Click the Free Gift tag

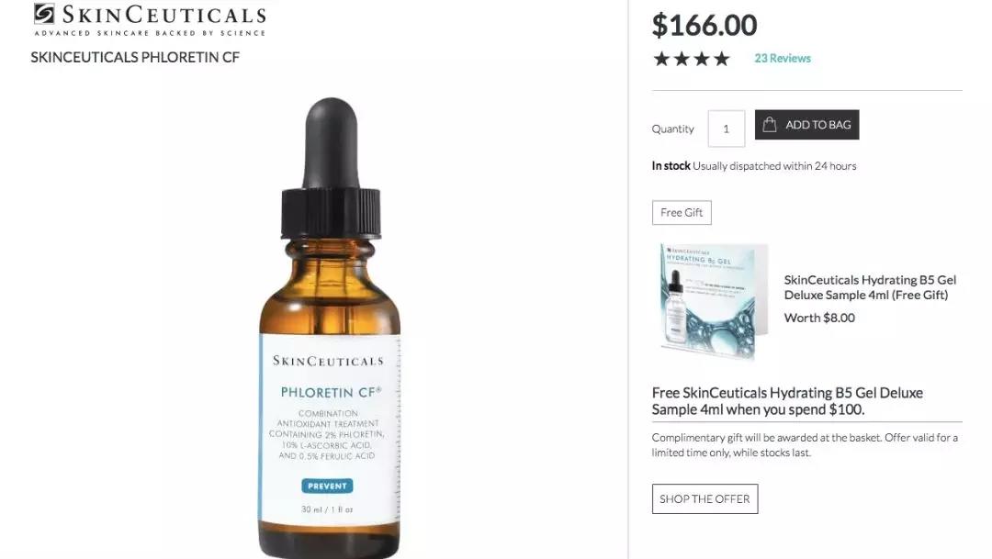pos(682,212)
